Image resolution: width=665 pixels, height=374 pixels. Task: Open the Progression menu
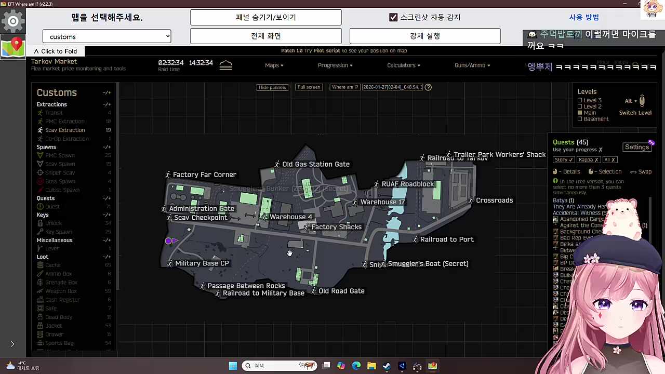(335, 65)
